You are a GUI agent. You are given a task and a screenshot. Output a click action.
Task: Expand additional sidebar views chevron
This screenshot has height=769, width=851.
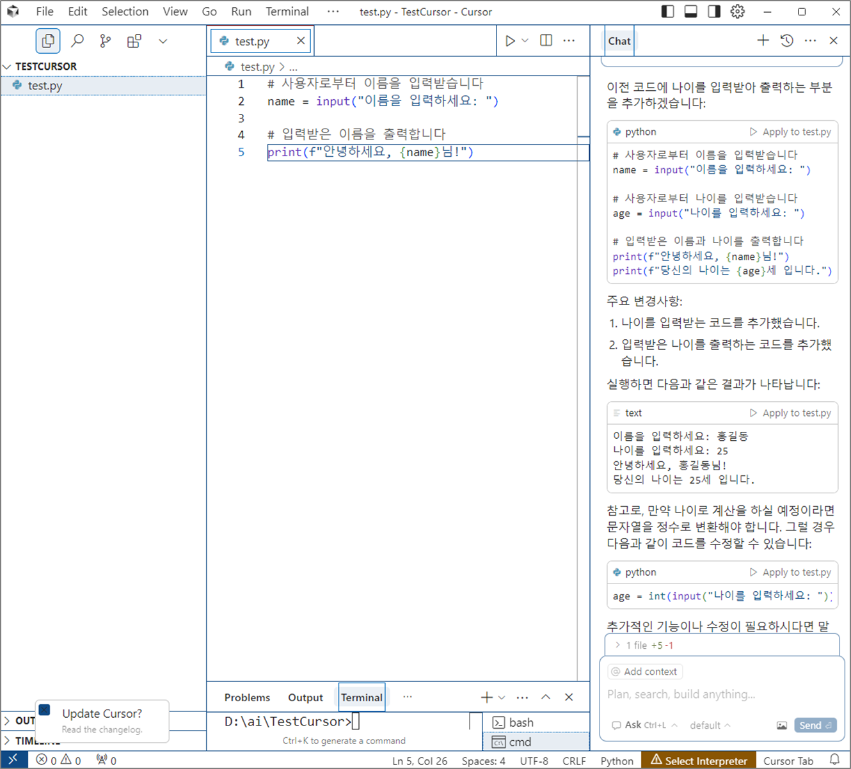163,41
